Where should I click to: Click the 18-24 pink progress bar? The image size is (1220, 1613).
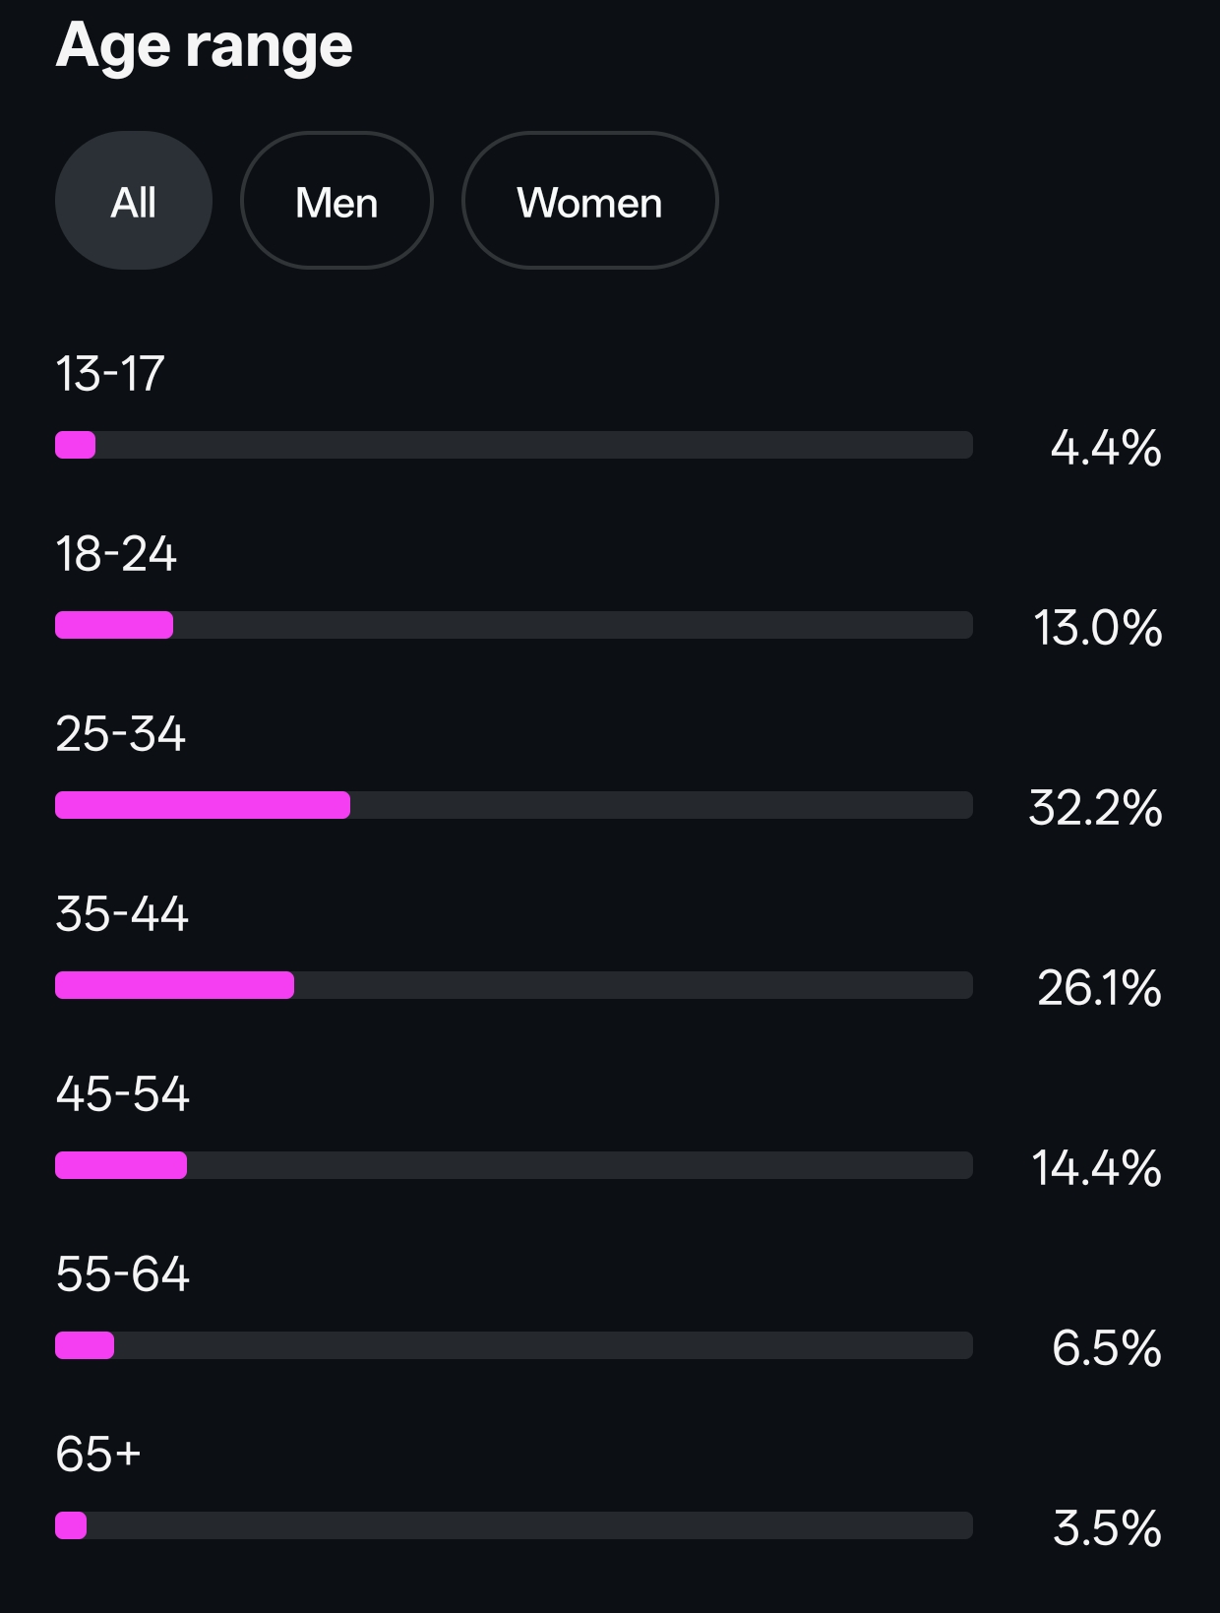point(114,625)
